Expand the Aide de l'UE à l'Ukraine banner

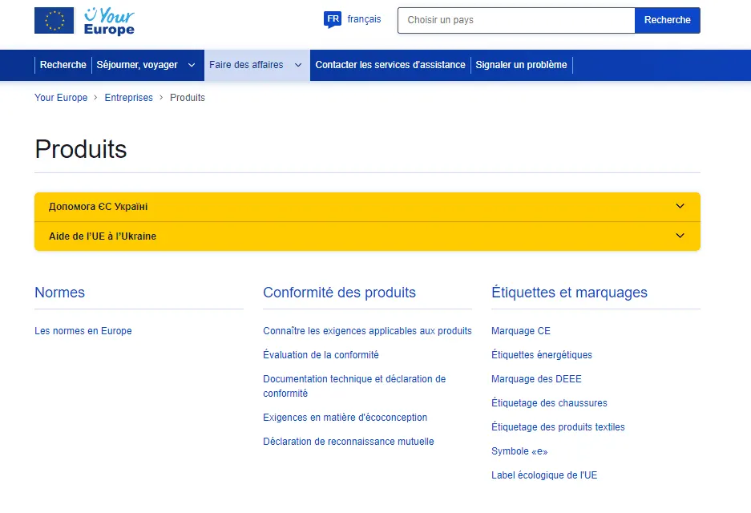coord(367,236)
